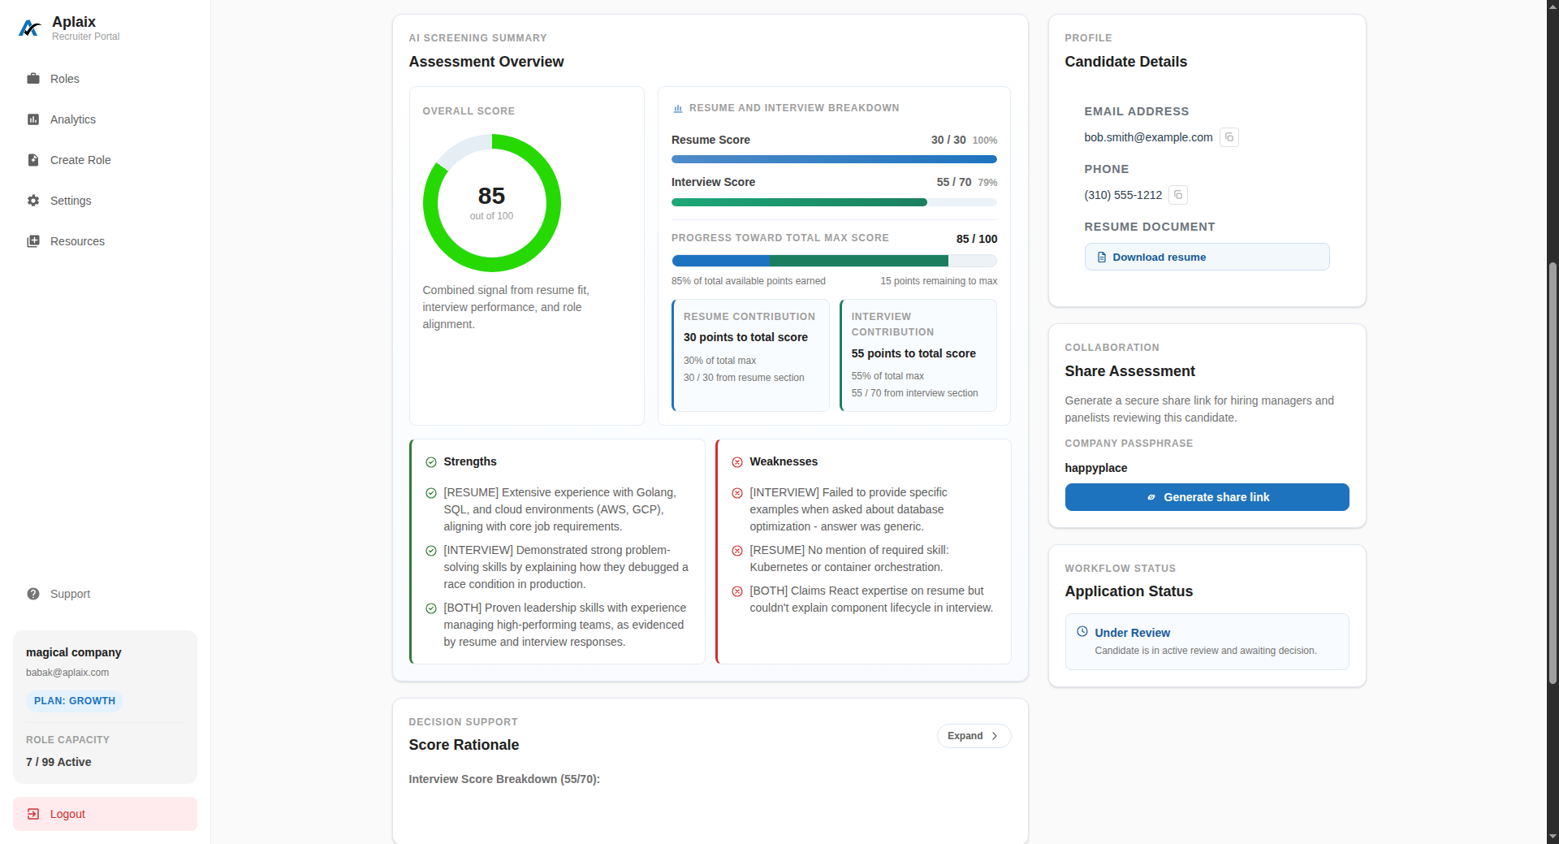Open the Create Role page
The image size is (1559, 844).
(105, 160)
